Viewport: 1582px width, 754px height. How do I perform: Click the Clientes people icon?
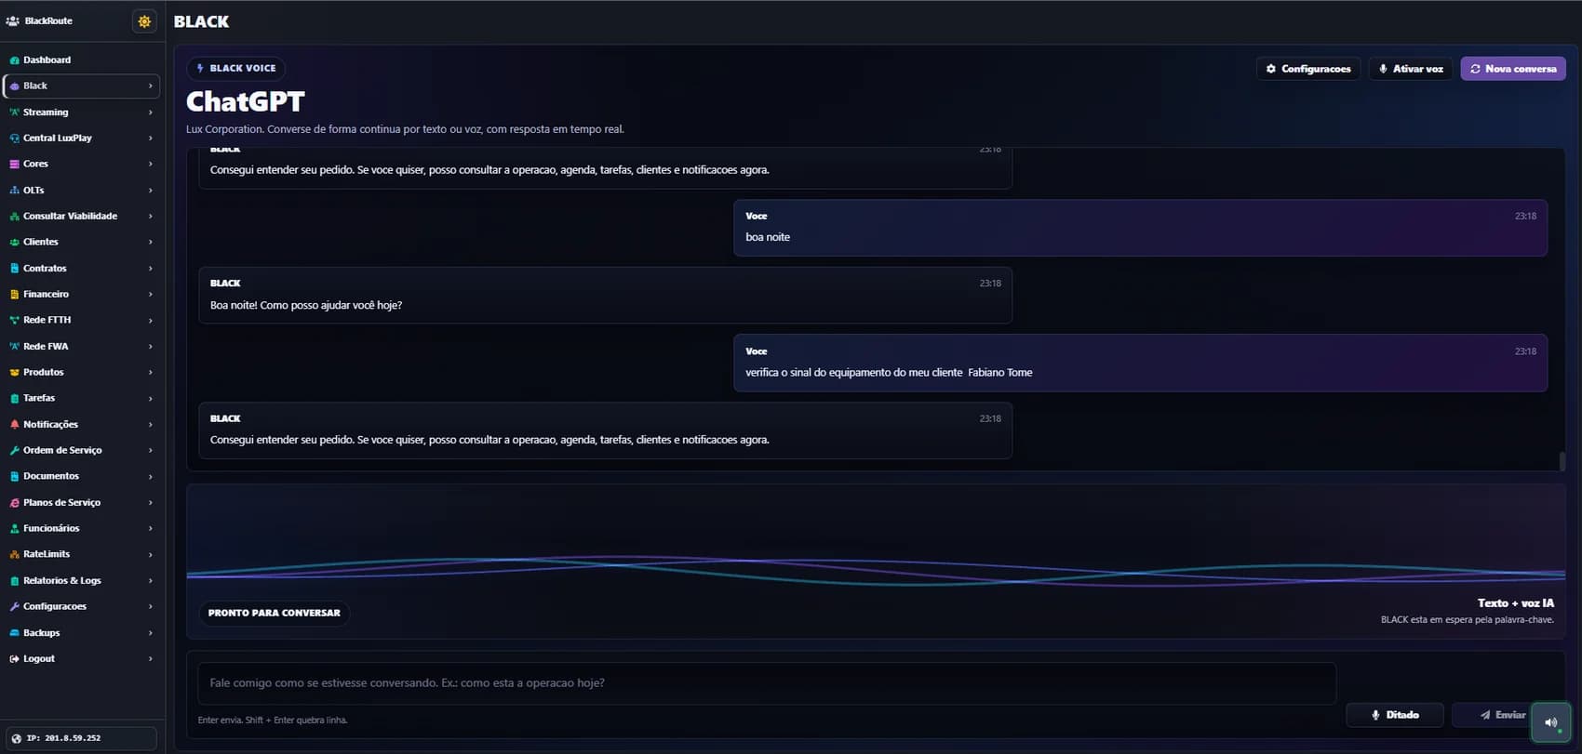pyautogui.click(x=14, y=243)
